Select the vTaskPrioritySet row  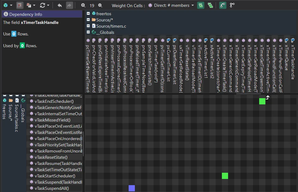[x=55, y=145]
